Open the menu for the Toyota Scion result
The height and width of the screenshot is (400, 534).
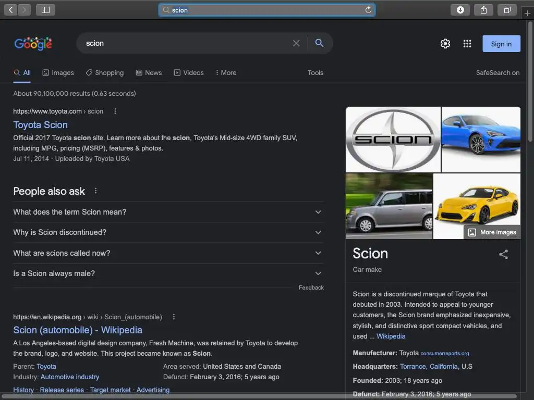[x=115, y=111]
